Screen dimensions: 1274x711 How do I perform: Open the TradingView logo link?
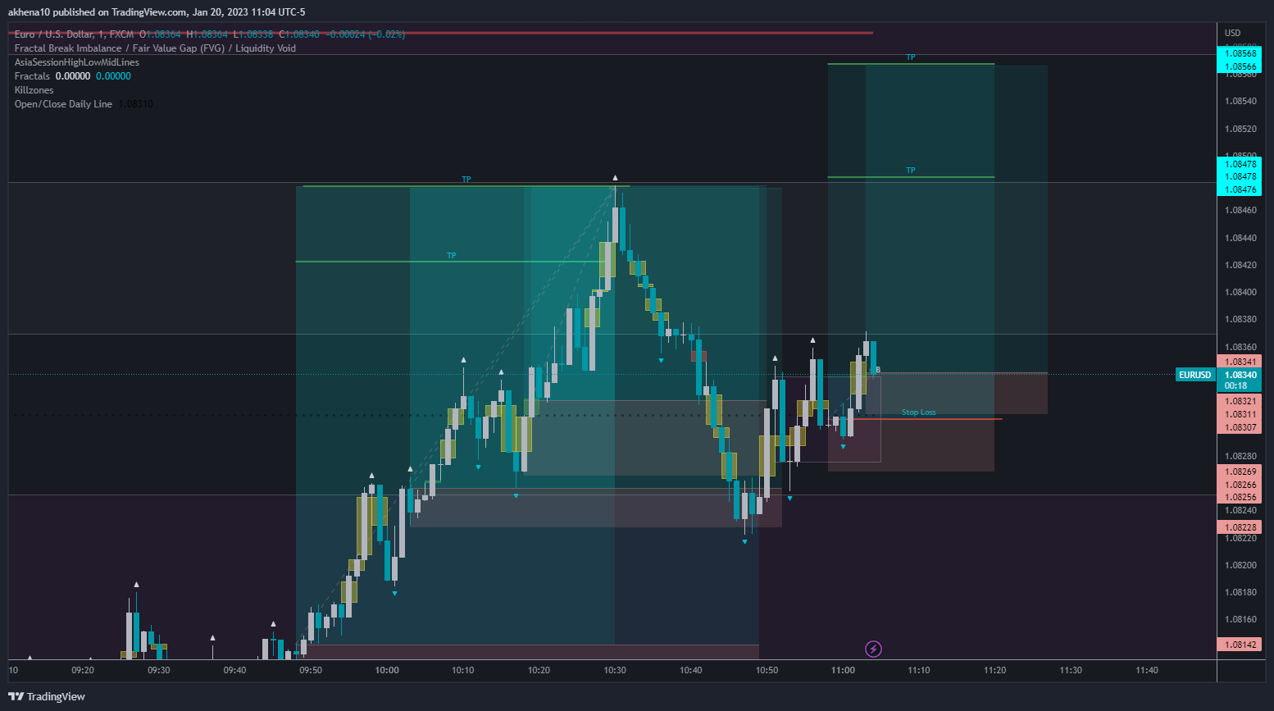pyautogui.click(x=47, y=696)
